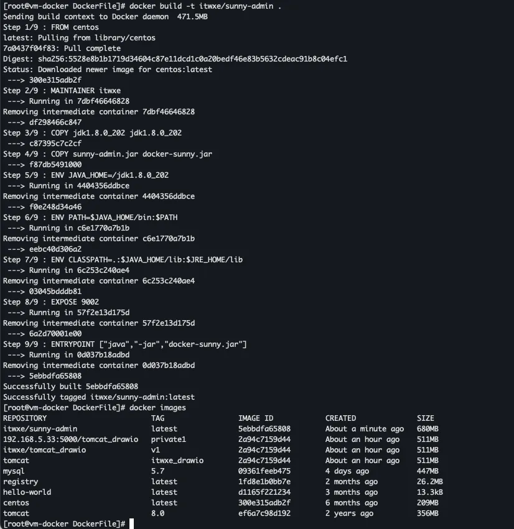Click the REPOSITORY column header
Image resolution: width=514 pixels, height=529 pixels.
pos(25,418)
